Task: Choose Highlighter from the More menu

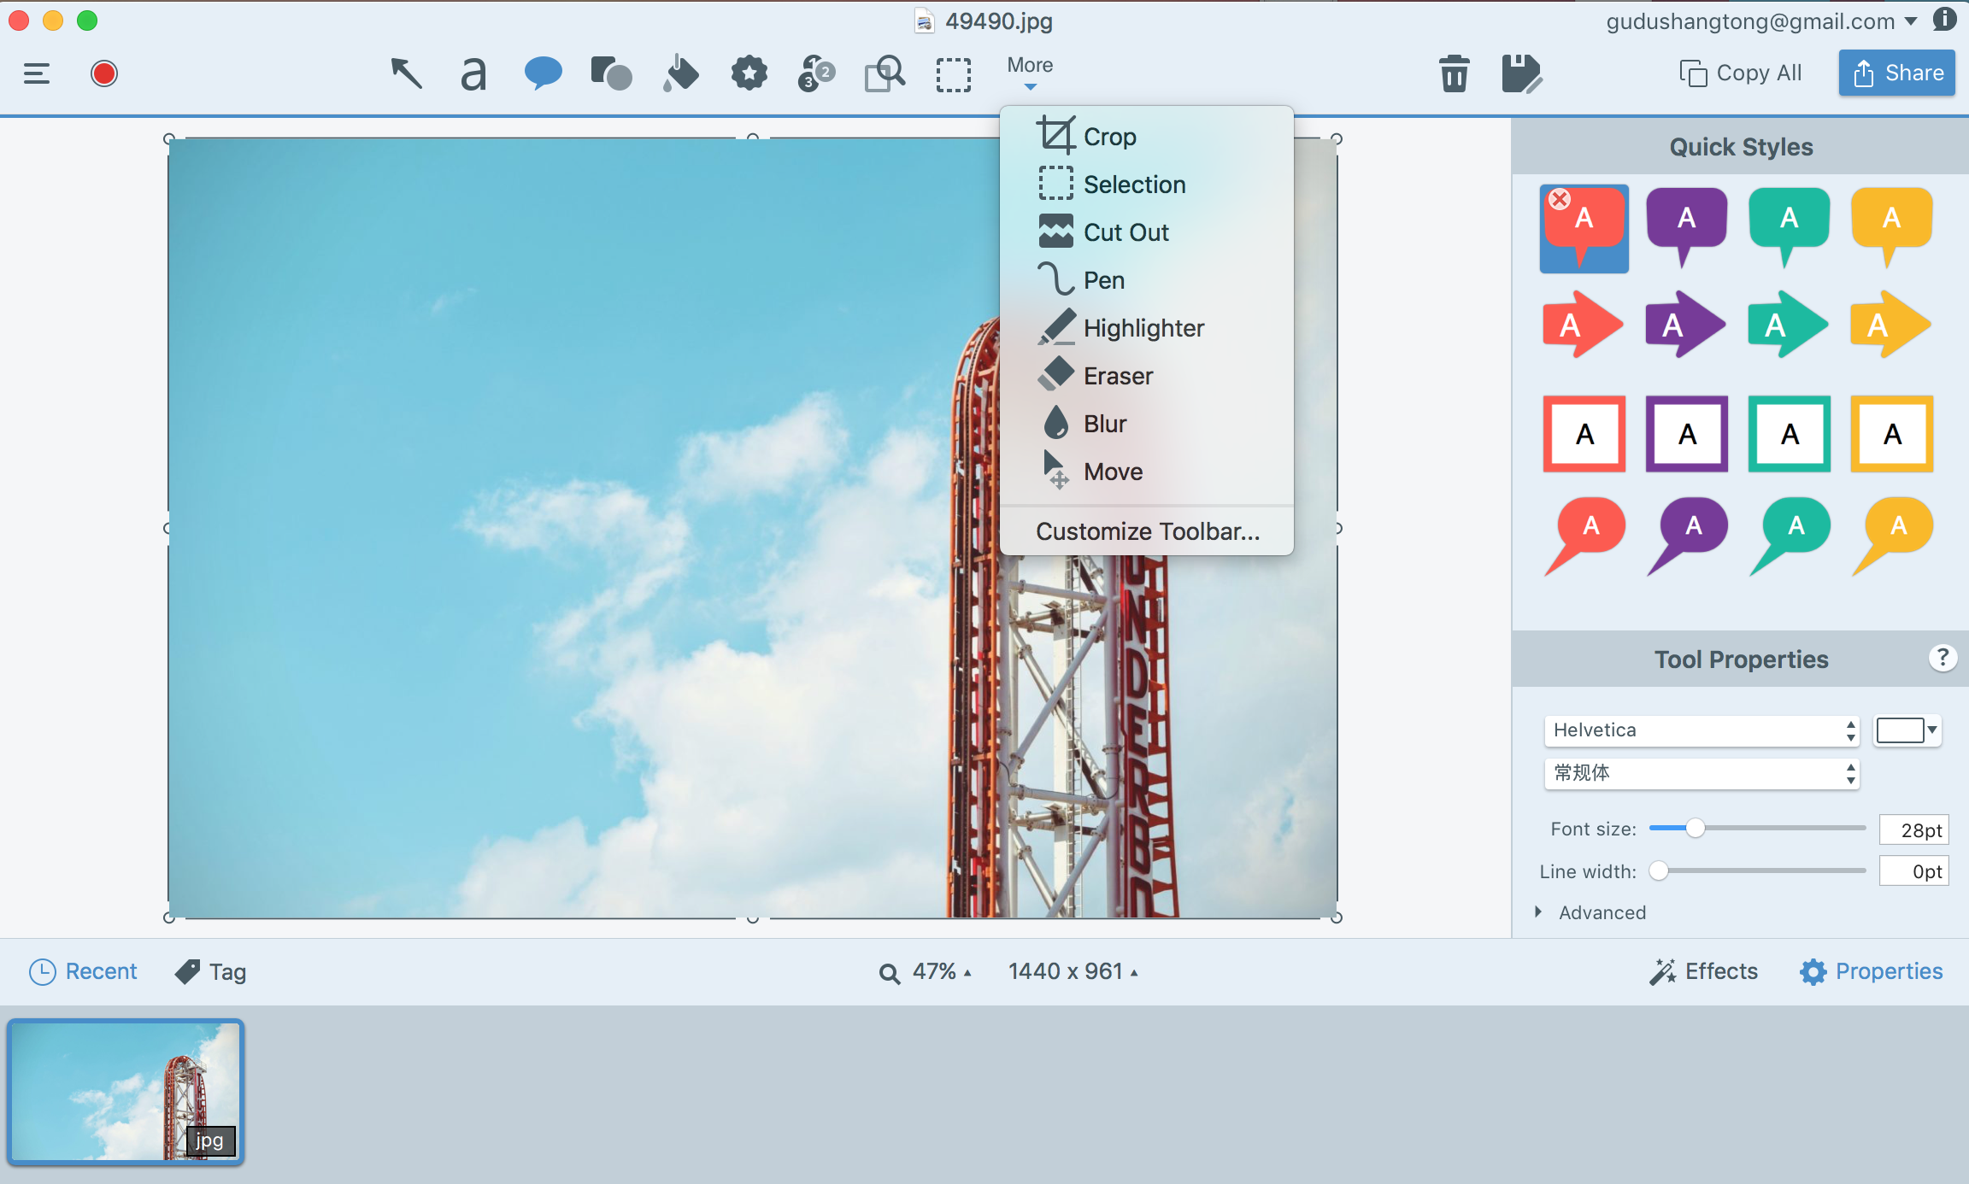Action: tap(1146, 328)
